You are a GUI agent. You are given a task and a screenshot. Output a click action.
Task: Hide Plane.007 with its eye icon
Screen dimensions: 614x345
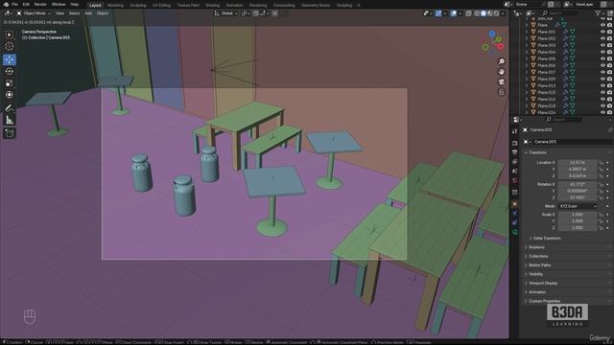tap(602, 72)
